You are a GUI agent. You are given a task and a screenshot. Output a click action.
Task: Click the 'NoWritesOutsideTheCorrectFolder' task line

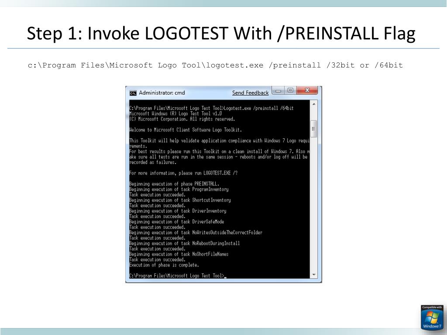[196, 233]
